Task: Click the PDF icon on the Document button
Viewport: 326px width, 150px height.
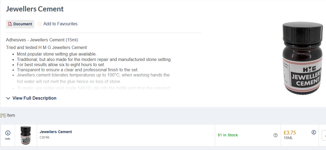Action: click(x=10, y=24)
